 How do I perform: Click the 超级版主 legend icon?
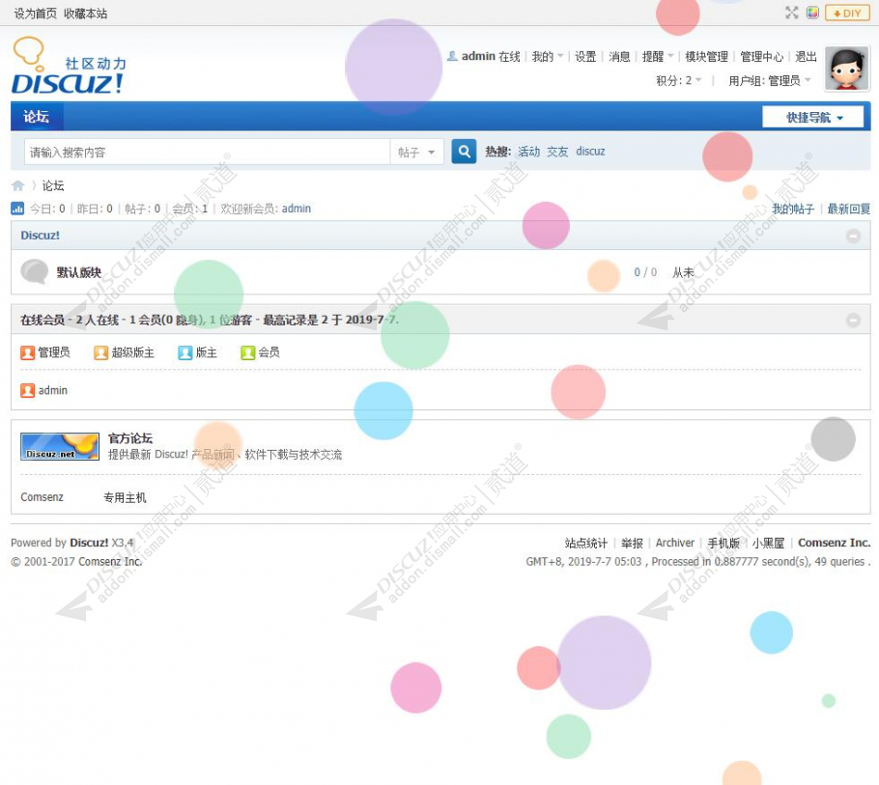(x=100, y=352)
